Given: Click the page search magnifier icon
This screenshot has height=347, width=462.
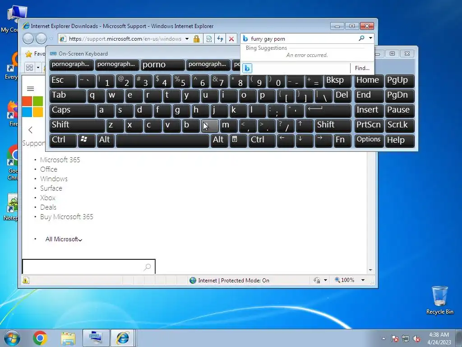Looking at the screenshot, I should (x=147, y=267).
